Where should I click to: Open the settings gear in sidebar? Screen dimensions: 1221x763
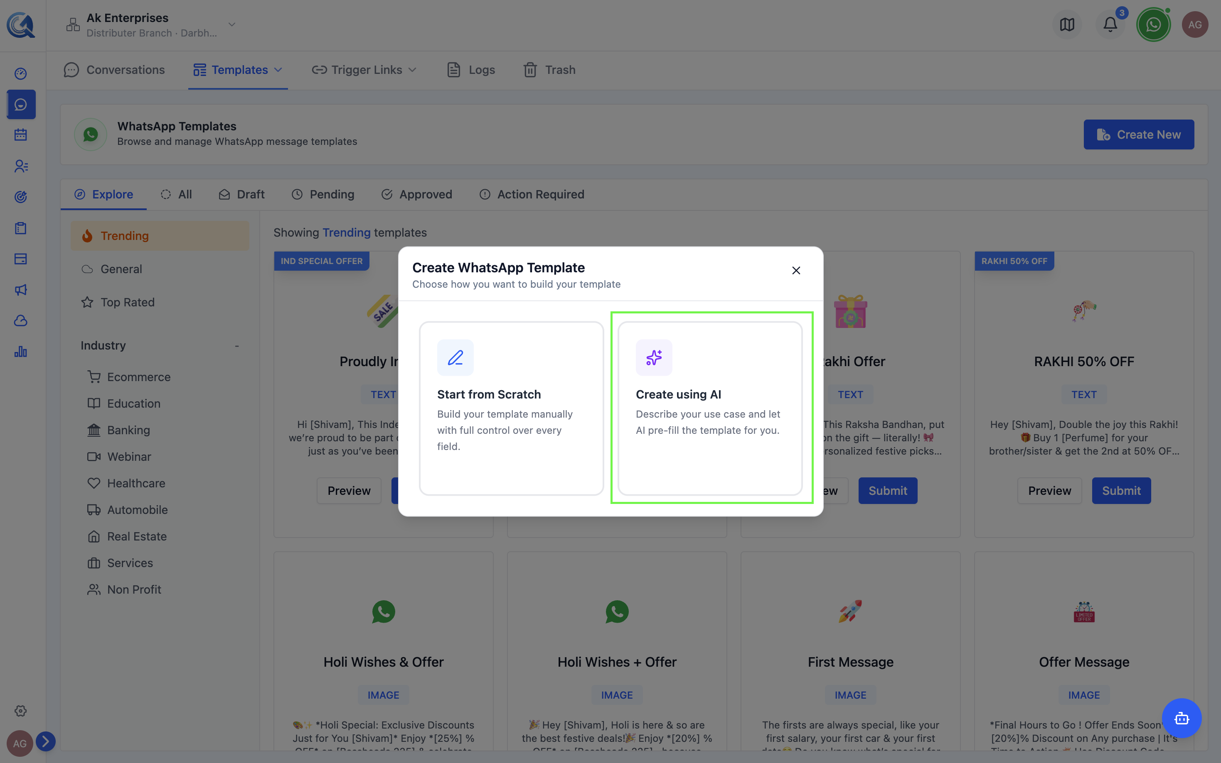click(x=20, y=711)
